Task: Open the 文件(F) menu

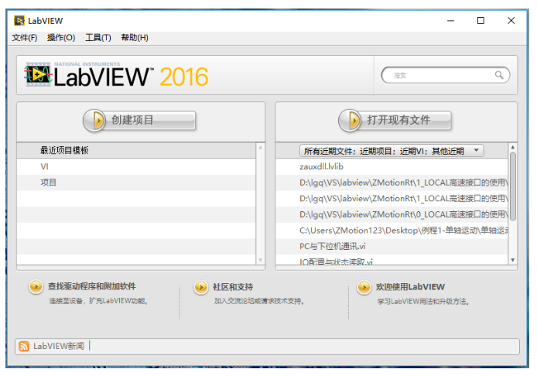Action: 24,38
